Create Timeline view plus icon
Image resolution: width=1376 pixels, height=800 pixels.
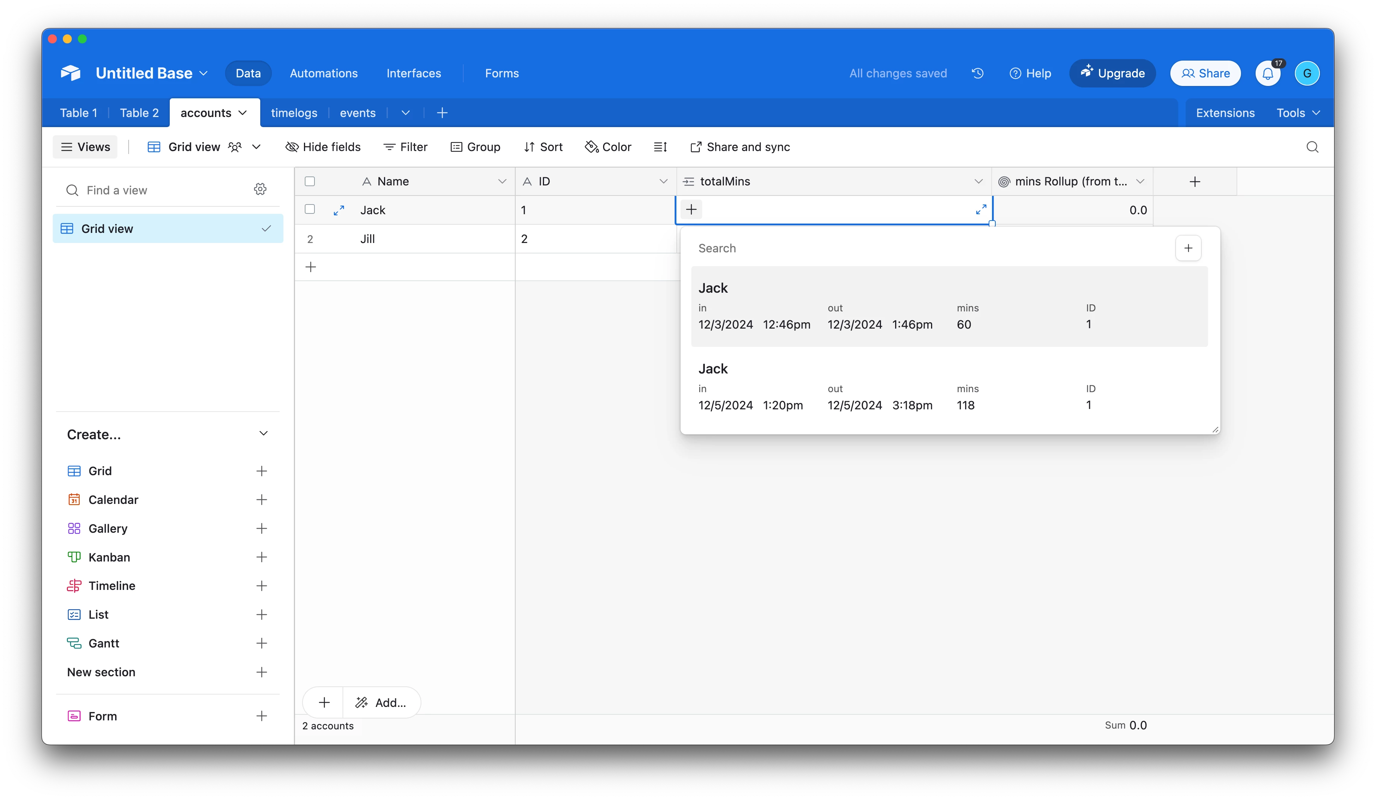pyautogui.click(x=261, y=586)
